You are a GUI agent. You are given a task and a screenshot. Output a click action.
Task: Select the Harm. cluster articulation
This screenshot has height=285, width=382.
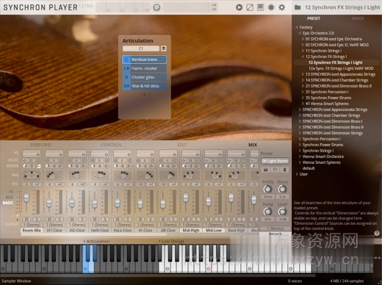click(x=145, y=68)
